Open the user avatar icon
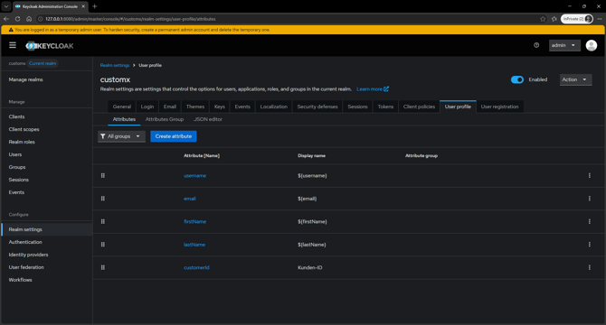 (x=591, y=45)
